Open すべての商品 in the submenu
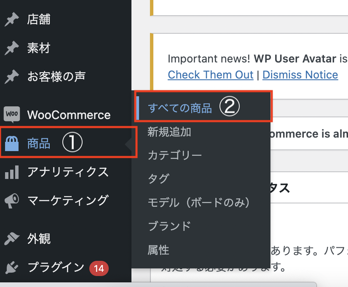 (180, 108)
